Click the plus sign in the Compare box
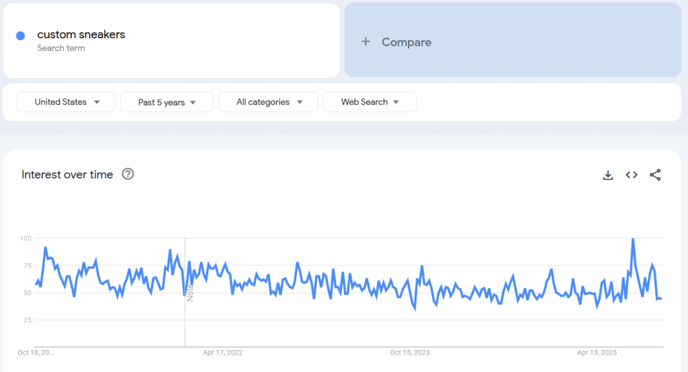 365,42
